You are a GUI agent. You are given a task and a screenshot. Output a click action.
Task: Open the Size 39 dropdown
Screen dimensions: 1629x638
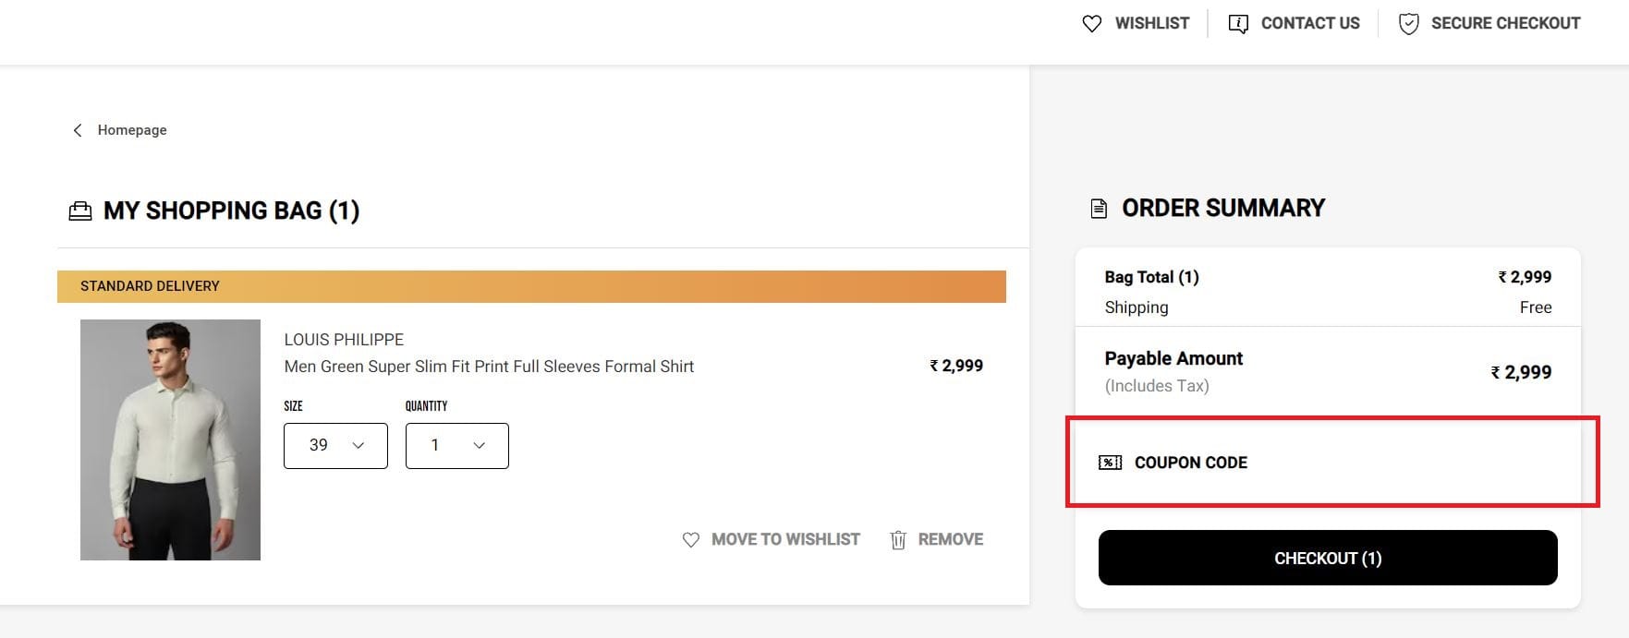coord(335,446)
